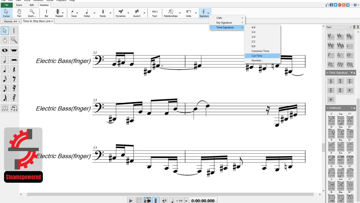
Task: Toggle the magnifier tool in left palette
Action: 14,40
